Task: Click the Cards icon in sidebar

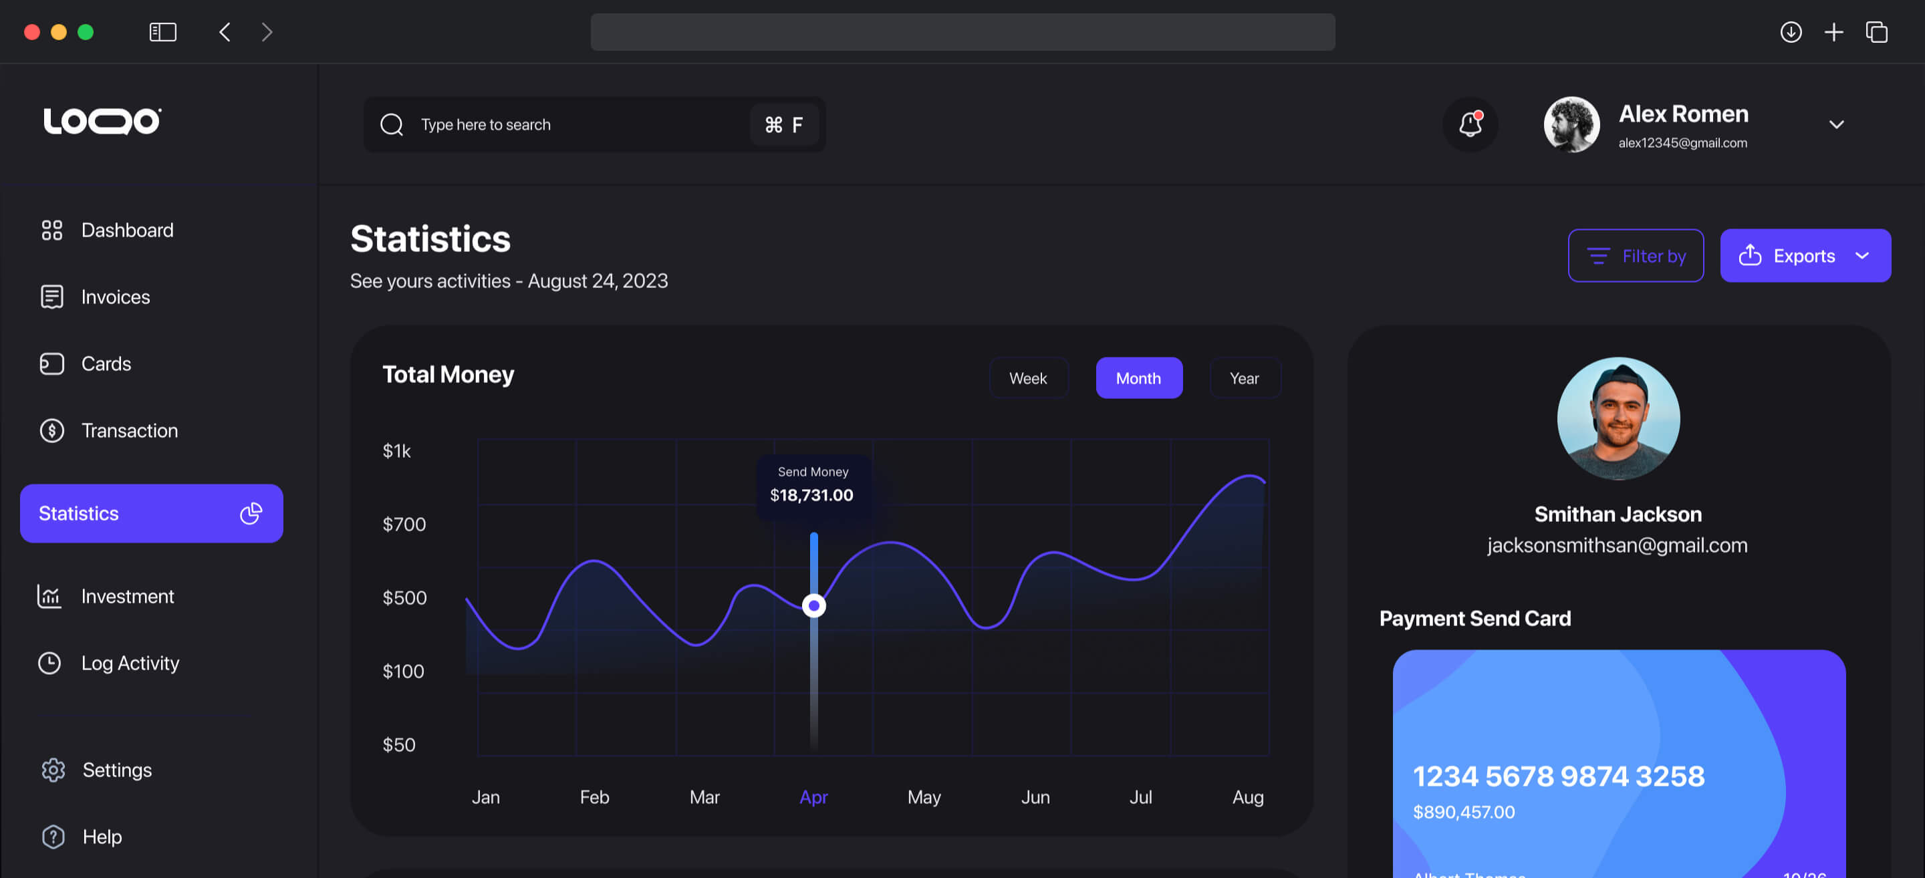Action: click(x=51, y=364)
